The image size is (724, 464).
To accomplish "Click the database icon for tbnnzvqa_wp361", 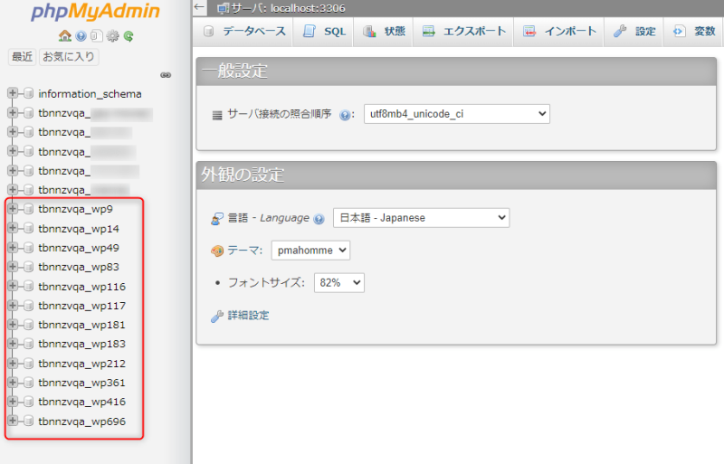I will [x=29, y=383].
